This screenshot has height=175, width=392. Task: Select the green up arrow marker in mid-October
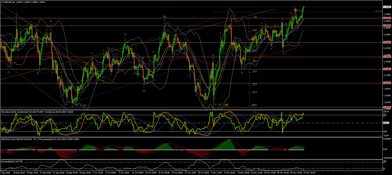coord(137,74)
